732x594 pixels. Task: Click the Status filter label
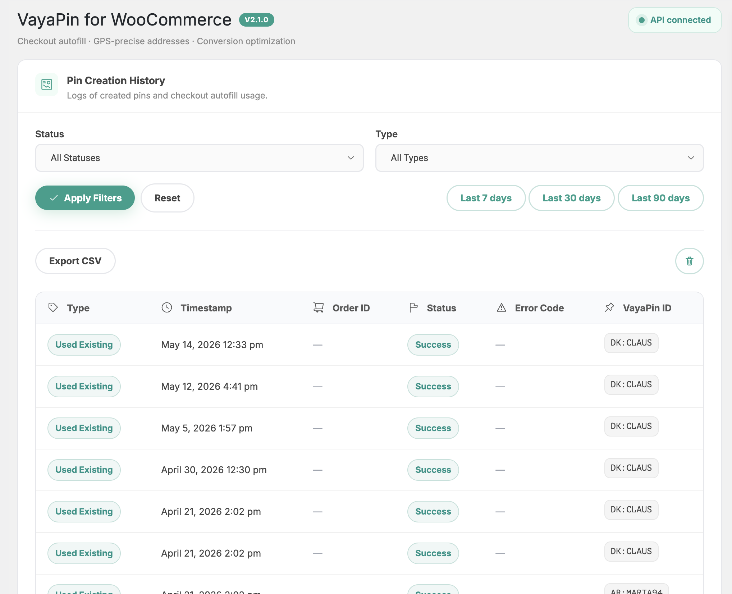coord(50,134)
